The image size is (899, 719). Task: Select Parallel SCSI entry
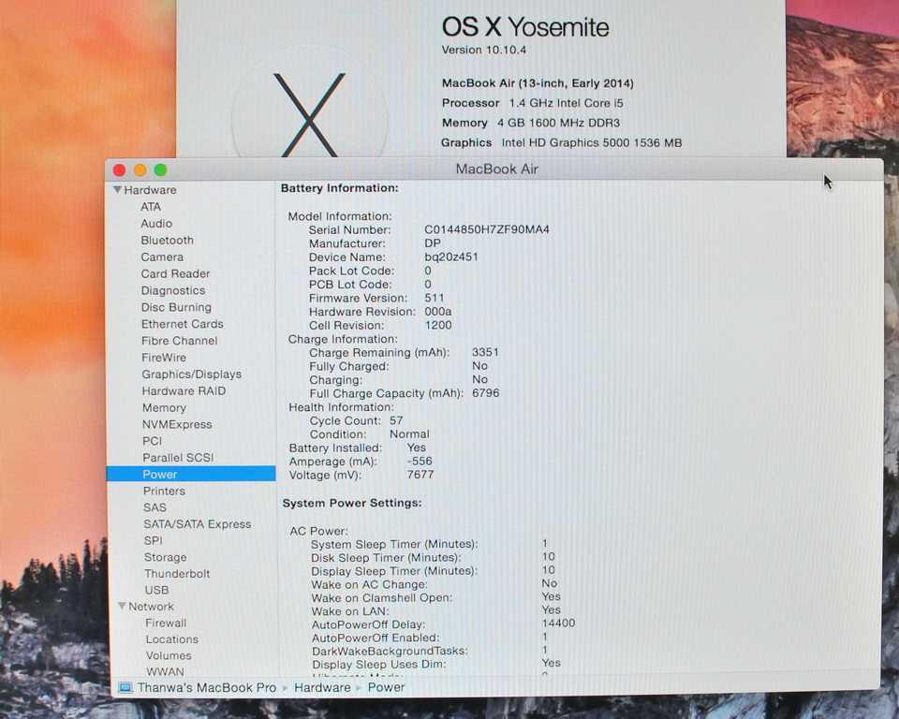178,458
